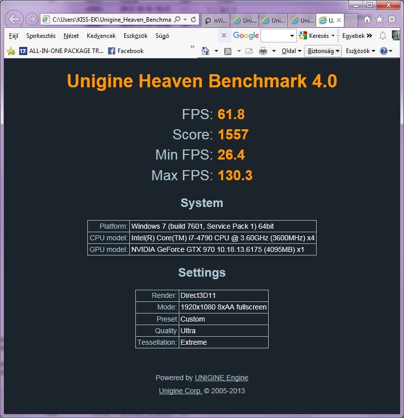Open the gear Tools icon

click(x=392, y=20)
